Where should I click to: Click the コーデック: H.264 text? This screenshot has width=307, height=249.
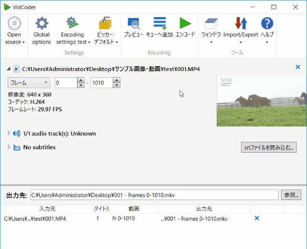click(x=26, y=102)
